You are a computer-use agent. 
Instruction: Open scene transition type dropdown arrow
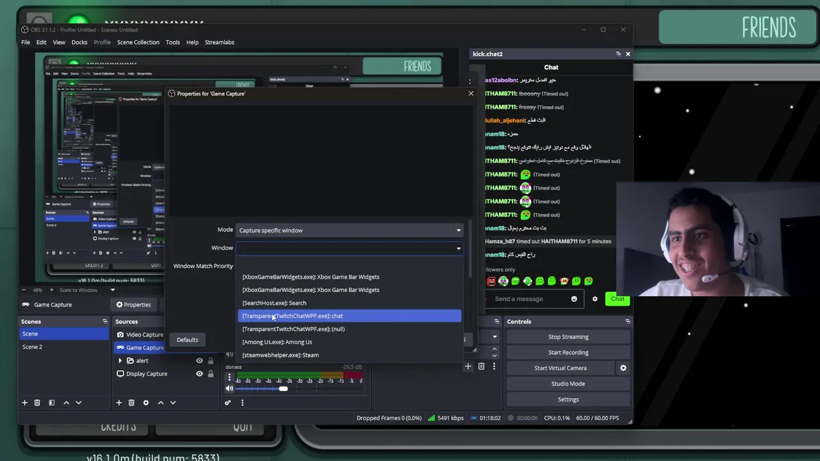coord(495,337)
